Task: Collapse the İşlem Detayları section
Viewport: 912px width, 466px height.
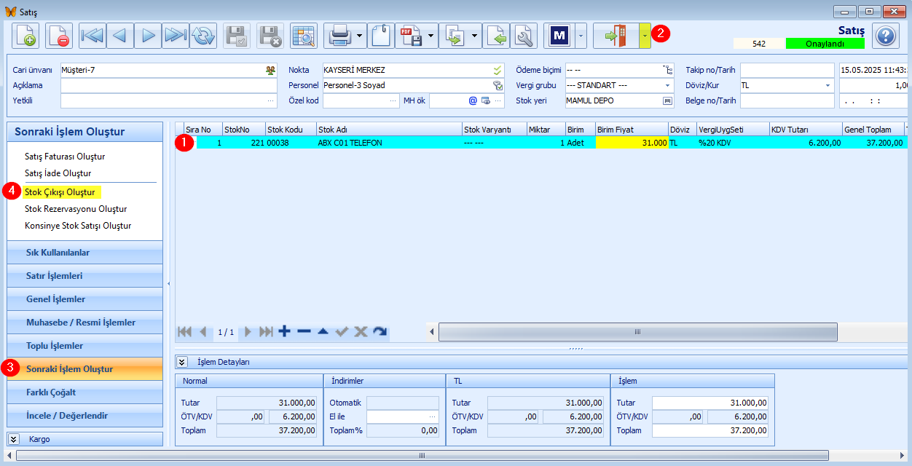Action: [182, 362]
